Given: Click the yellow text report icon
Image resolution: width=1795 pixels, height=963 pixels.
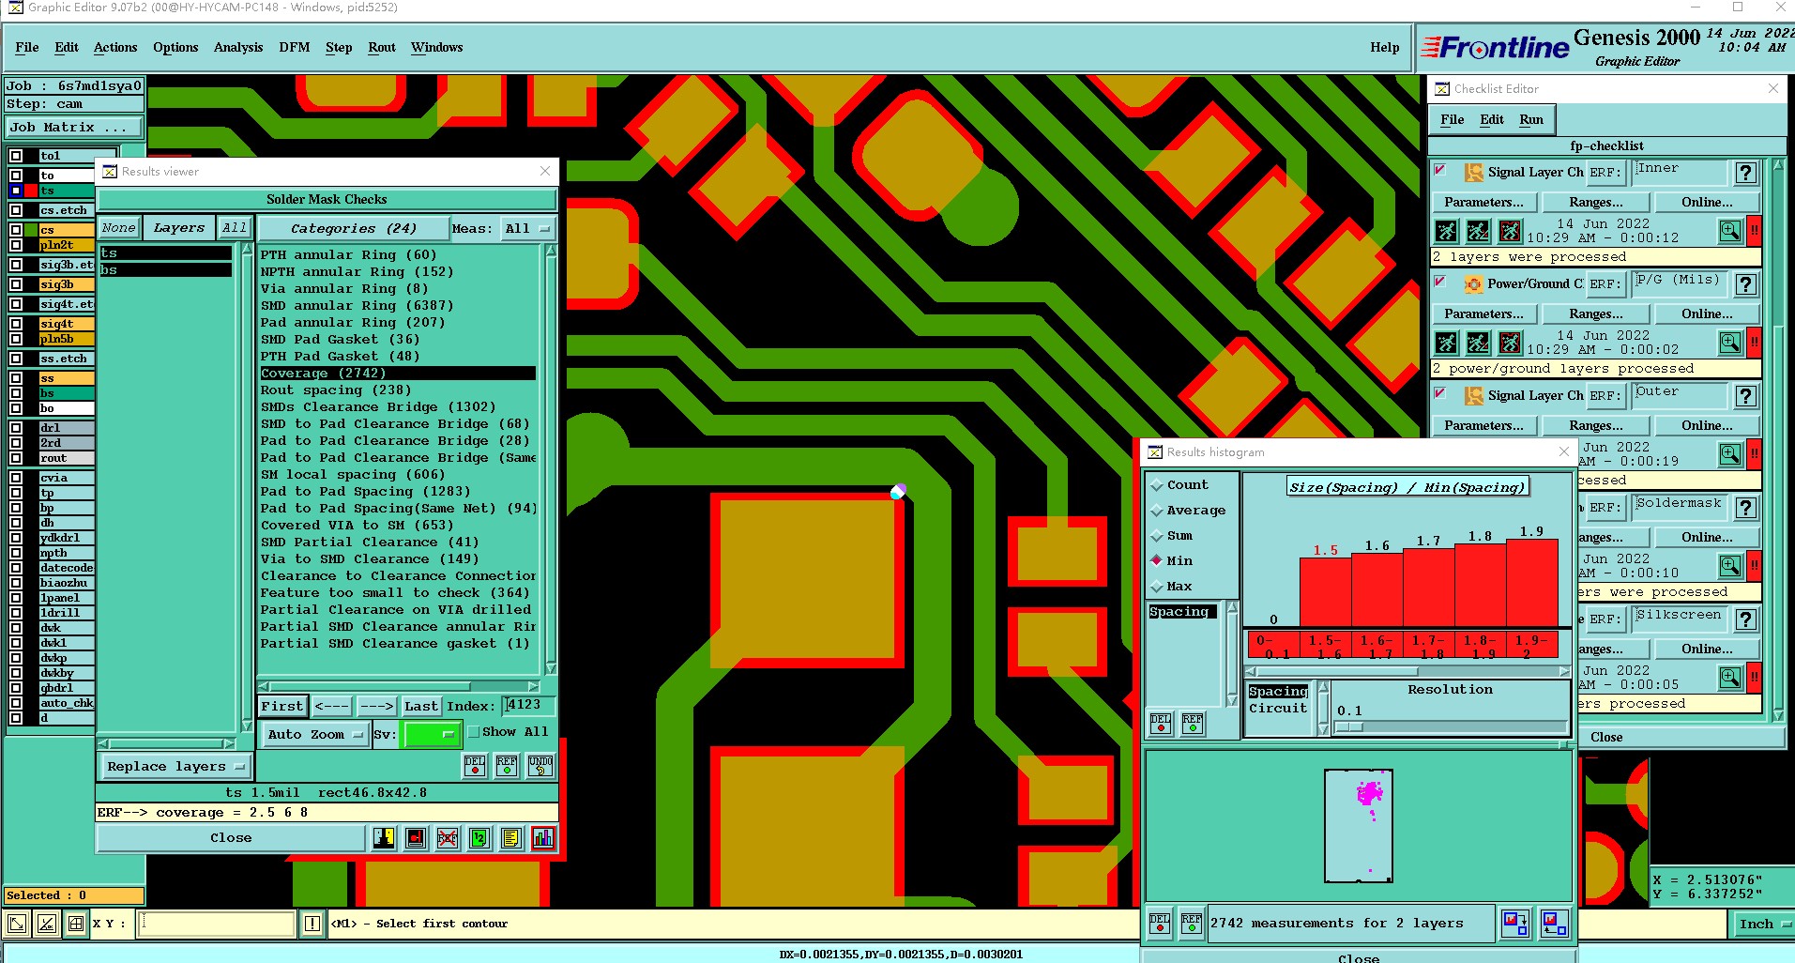Looking at the screenshot, I should click(x=511, y=838).
